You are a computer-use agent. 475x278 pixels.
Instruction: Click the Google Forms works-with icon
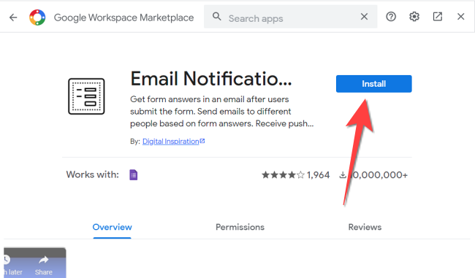134,175
